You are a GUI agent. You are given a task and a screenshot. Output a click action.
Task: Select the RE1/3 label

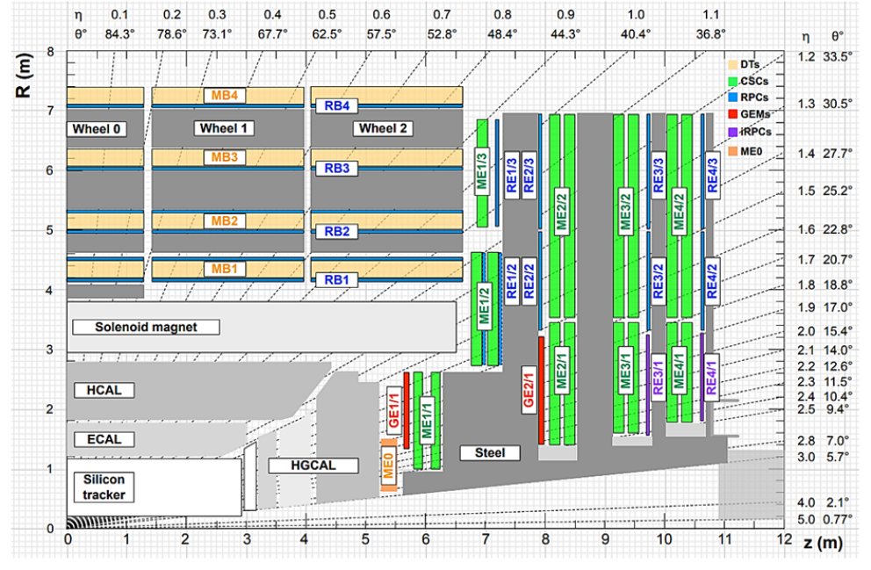click(x=512, y=175)
